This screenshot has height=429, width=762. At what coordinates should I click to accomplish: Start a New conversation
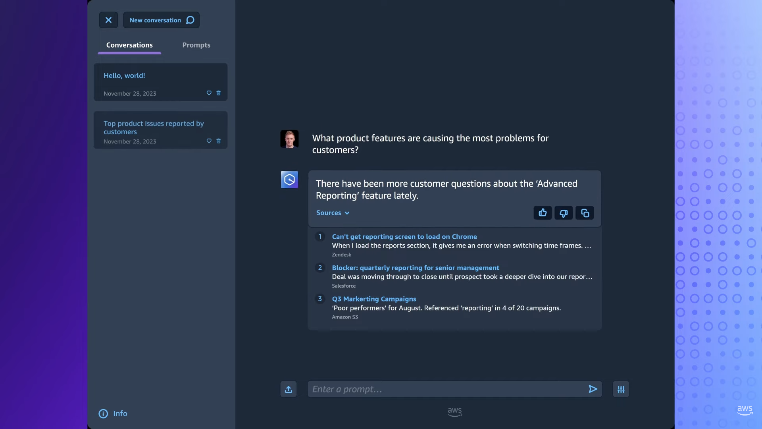click(x=162, y=20)
